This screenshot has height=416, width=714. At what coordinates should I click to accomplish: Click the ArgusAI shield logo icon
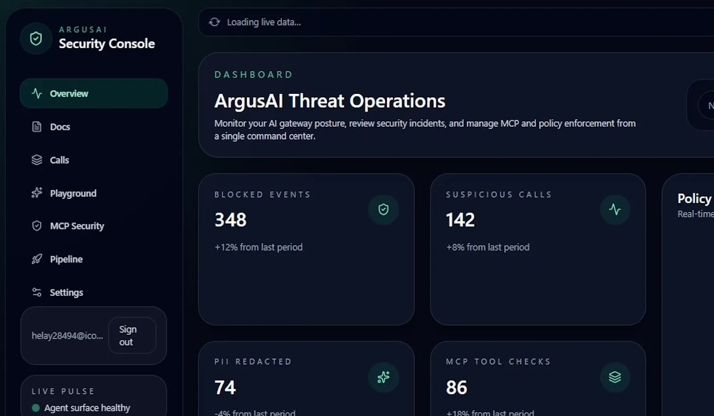[x=36, y=38]
